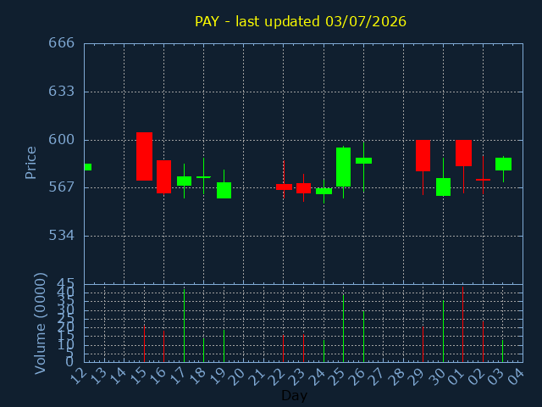Select the red candlestick for day 16
Screen dimensions: 542x407
(x=163, y=177)
